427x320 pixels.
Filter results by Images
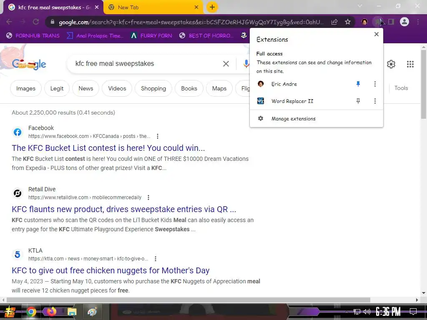click(25, 88)
